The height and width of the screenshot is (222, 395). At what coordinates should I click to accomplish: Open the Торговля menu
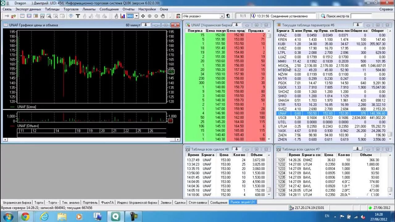(71, 9)
